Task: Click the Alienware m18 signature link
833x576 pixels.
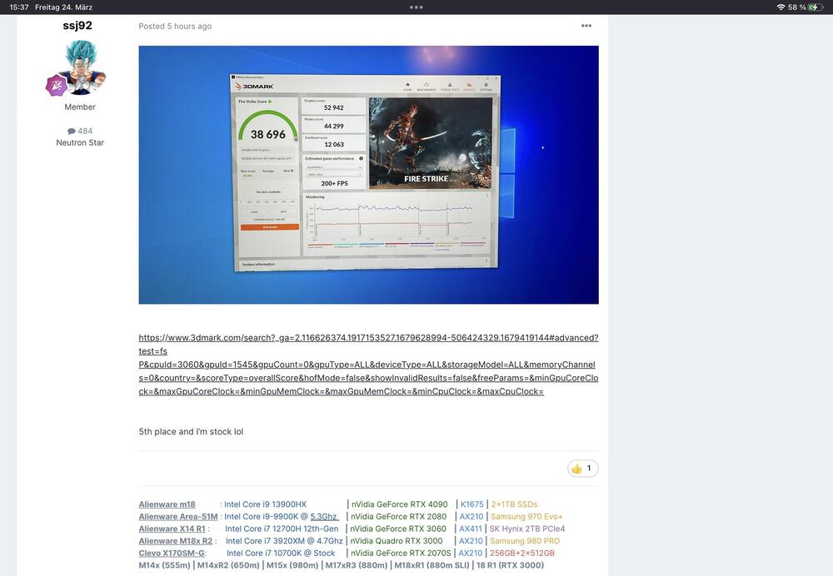Action: (167, 504)
